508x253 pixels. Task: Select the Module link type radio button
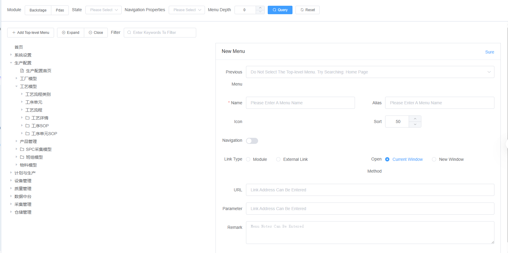click(x=248, y=159)
